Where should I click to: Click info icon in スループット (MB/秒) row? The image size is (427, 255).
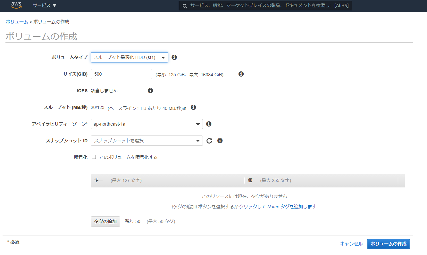(x=193, y=107)
